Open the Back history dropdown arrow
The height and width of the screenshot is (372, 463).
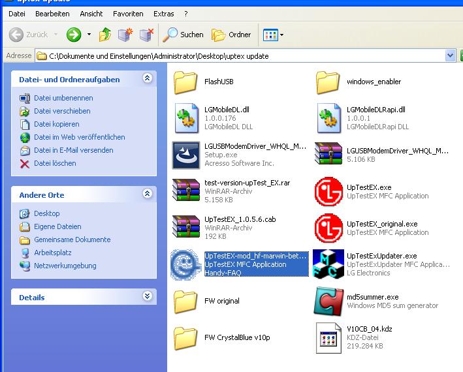[56, 35]
